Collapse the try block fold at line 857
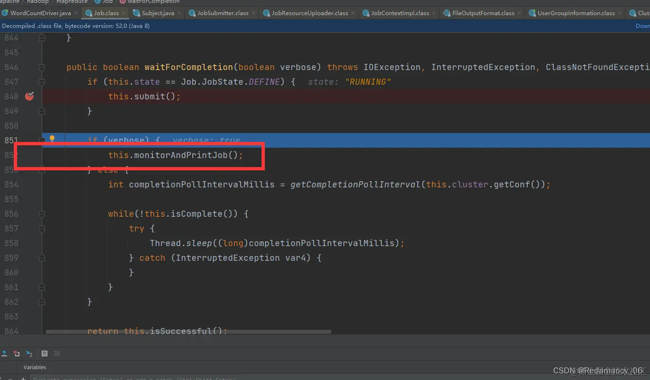Screen dimensions: 650x380 [42, 229]
